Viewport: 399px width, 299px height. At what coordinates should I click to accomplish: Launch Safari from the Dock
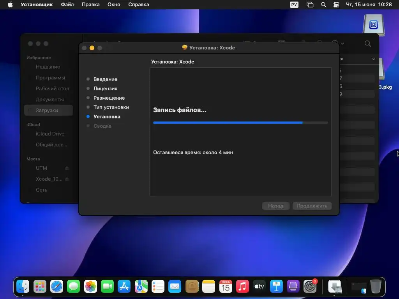pyautogui.click(x=56, y=287)
